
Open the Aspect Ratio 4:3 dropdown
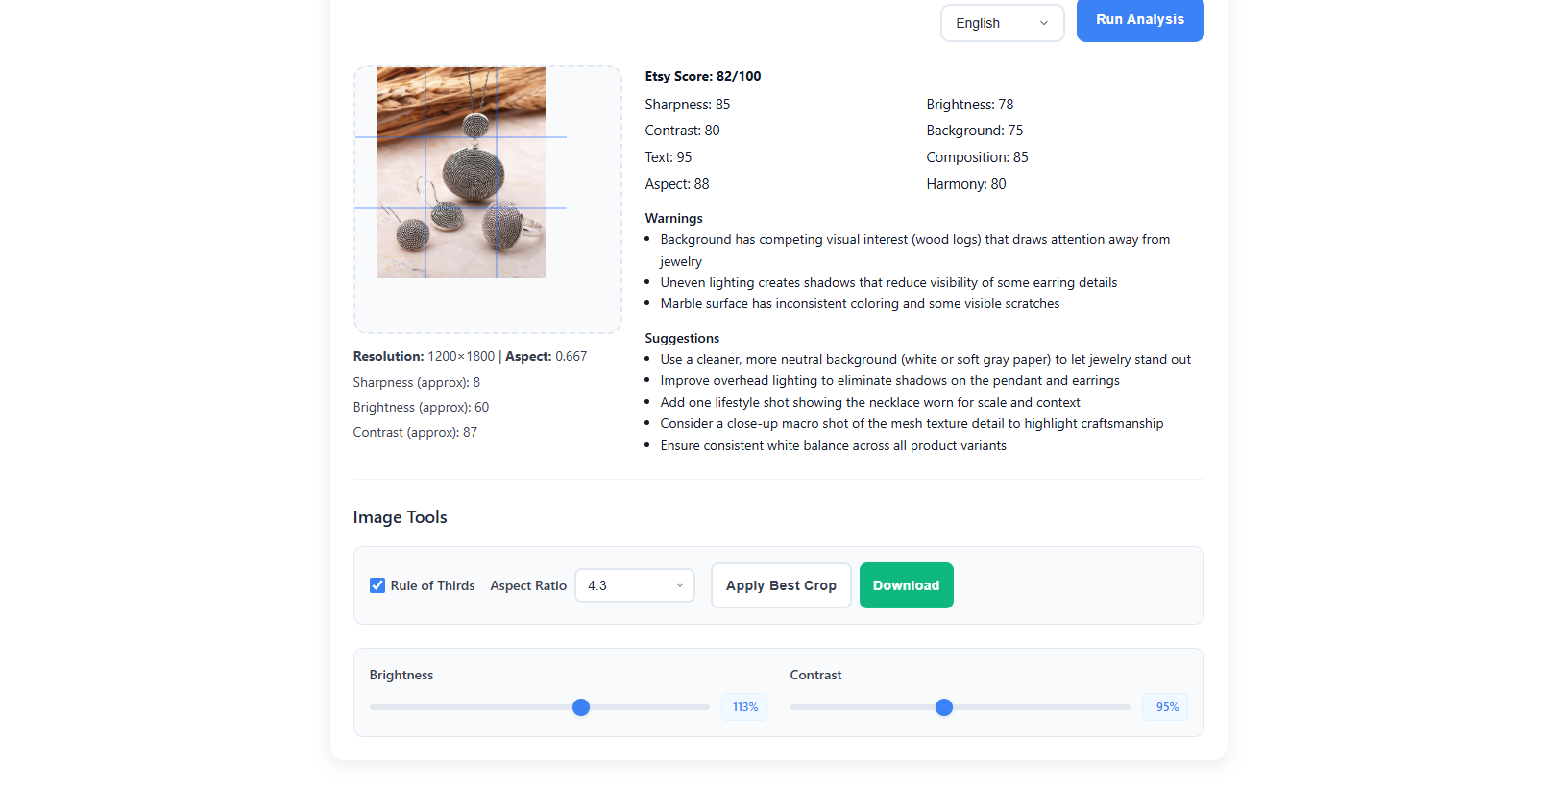click(x=635, y=585)
